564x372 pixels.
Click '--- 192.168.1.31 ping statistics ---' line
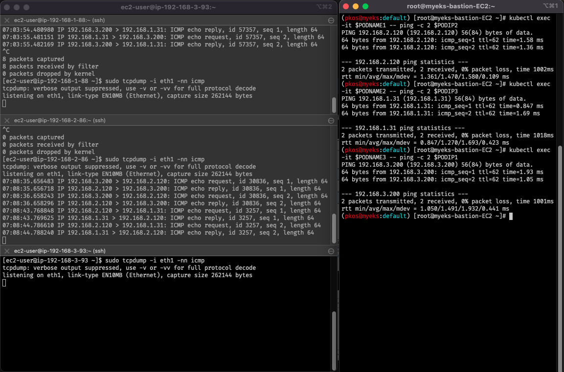click(403, 128)
